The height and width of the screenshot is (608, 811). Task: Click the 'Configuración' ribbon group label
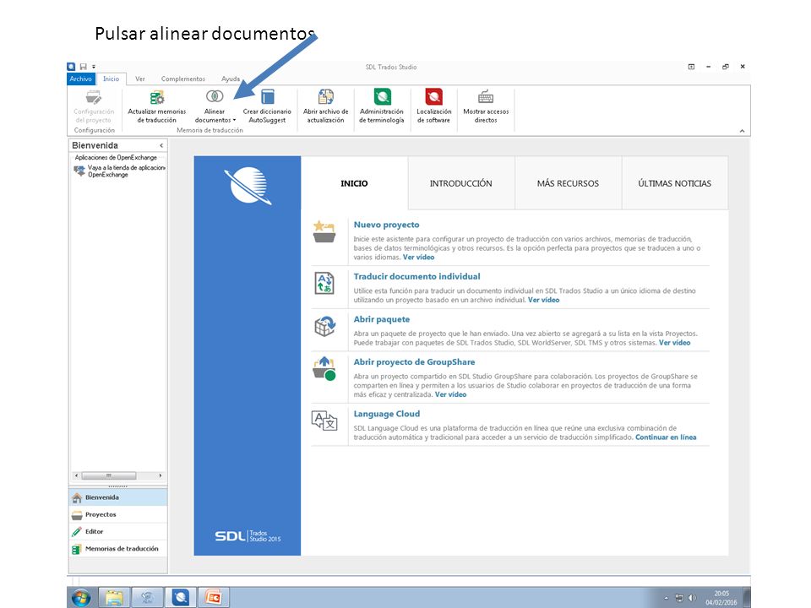(94, 130)
